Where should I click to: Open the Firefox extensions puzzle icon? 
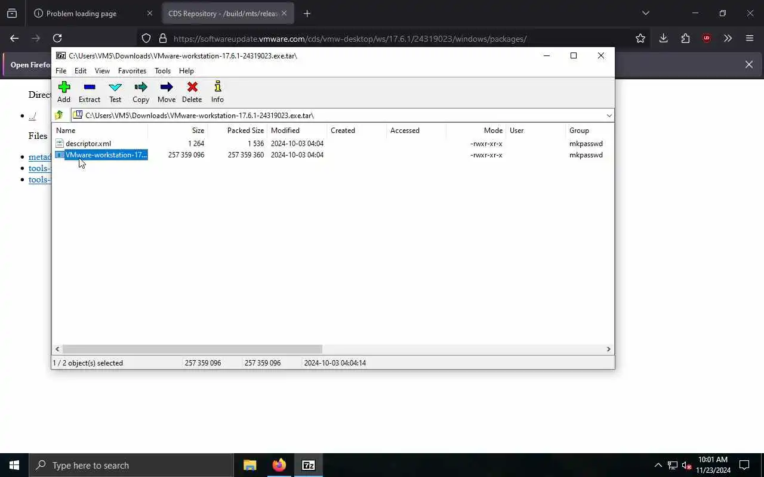coord(685,38)
